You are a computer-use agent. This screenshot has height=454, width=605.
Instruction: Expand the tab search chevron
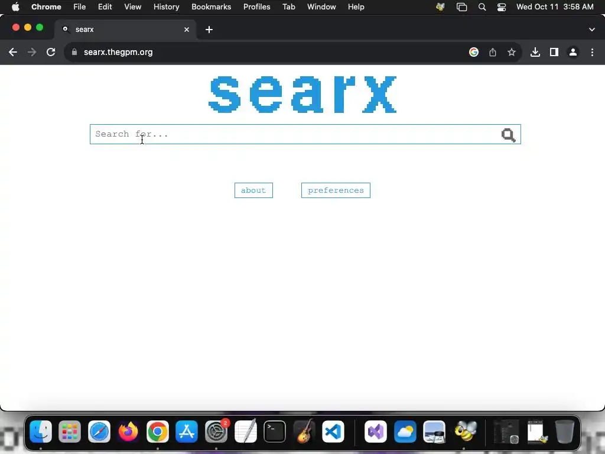(592, 30)
